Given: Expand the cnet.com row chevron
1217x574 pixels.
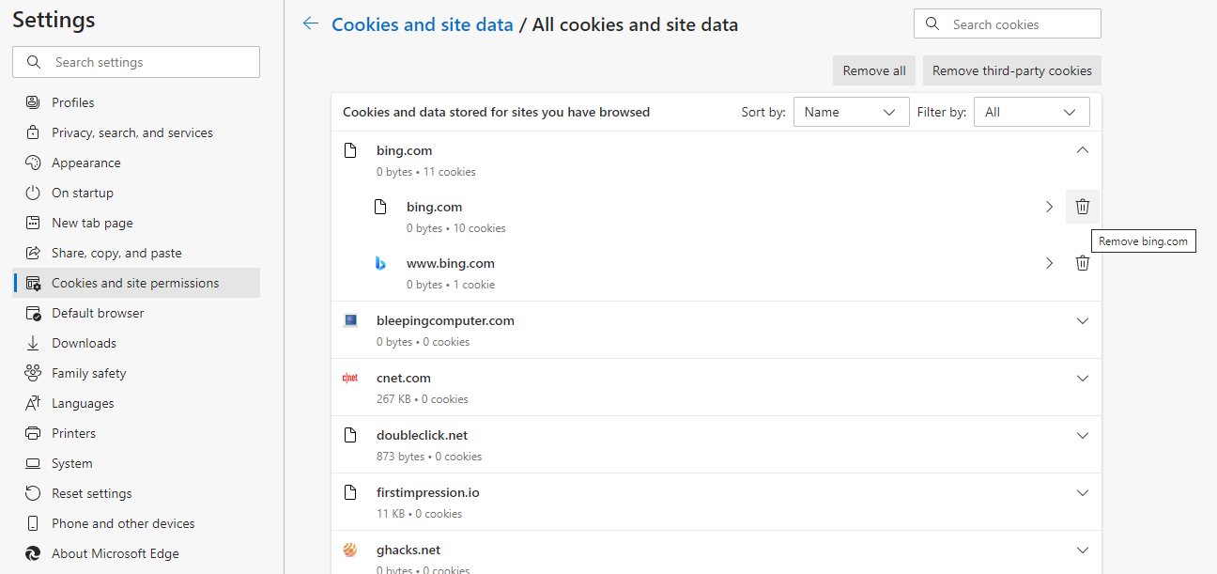Looking at the screenshot, I should pyautogui.click(x=1083, y=378).
